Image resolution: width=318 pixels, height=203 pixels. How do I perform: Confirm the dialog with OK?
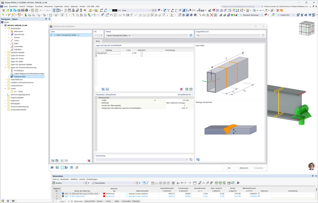(x=229, y=168)
